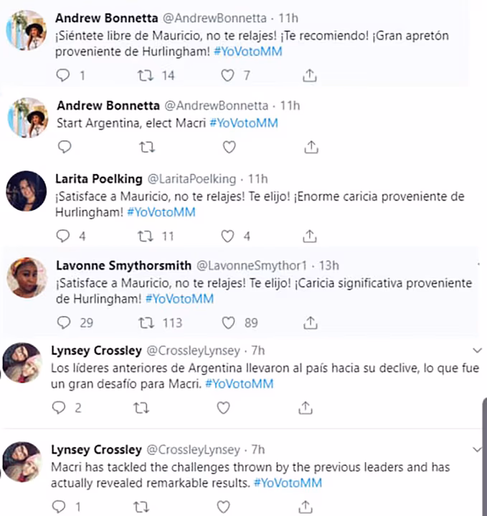This screenshot has height=516, width=487.
Task: Open Lavonne Smythorsmith's profile name
Action: tap(123, 265)
